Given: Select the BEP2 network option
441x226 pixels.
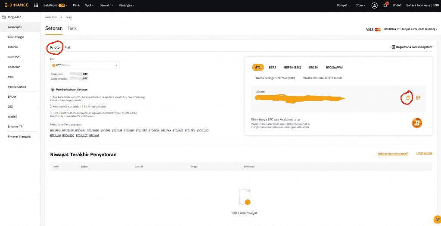Looking at the screenshot, I should click(x=272, y=68).
